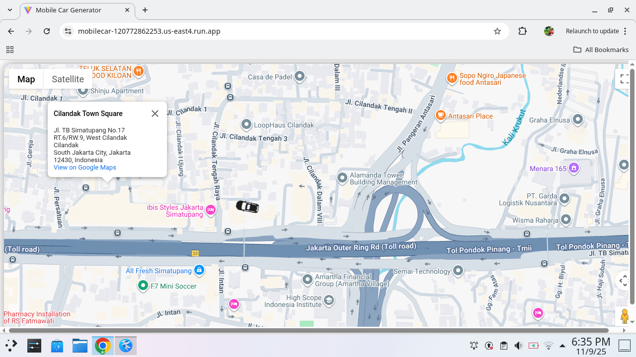Screen dimensions: 636x357
Task: Click TELUK SELATAN restaurant pin
Action: point(139,71)
